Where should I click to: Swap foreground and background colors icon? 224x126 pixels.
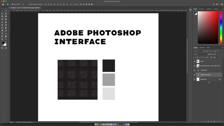tap(6, 42)
